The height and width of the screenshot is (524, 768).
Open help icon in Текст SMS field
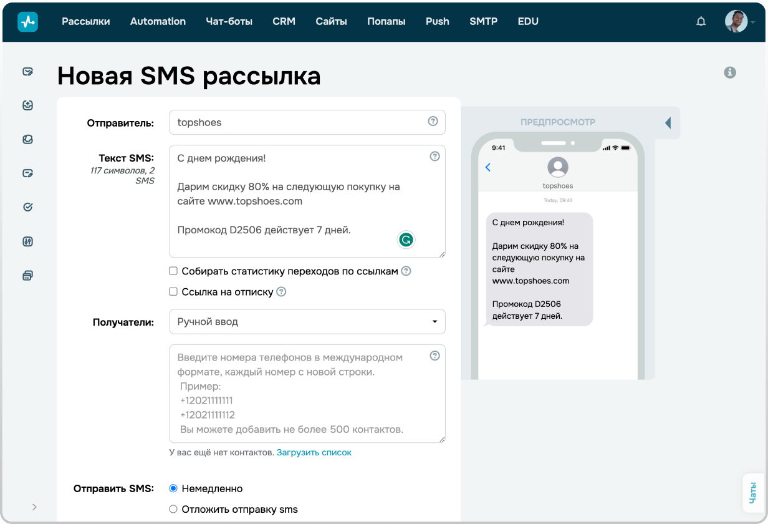pyautogui.click(x=435, y=157)
